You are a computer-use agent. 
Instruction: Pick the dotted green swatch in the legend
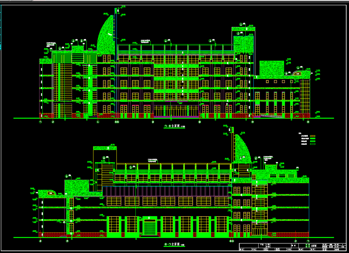click(x=313, y=141)
